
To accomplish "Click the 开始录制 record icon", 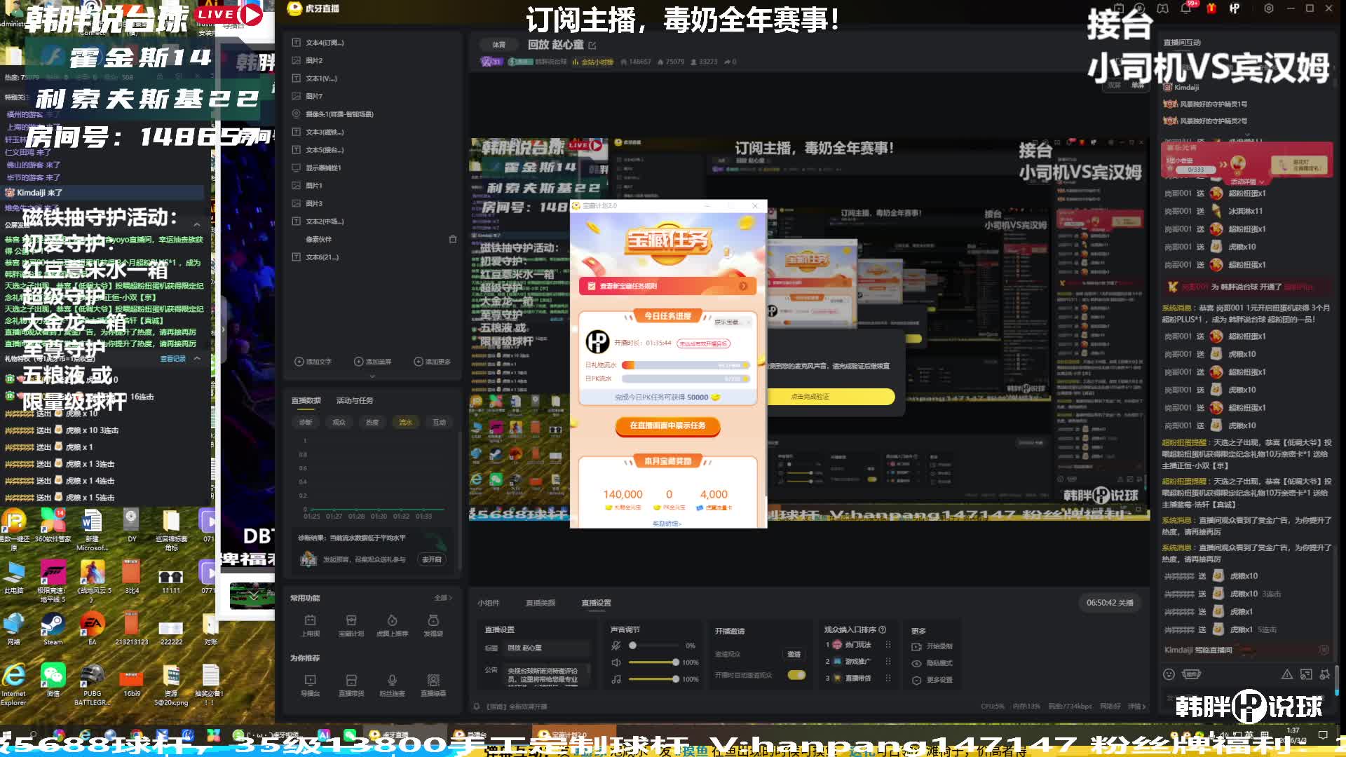I will point(916,646).
